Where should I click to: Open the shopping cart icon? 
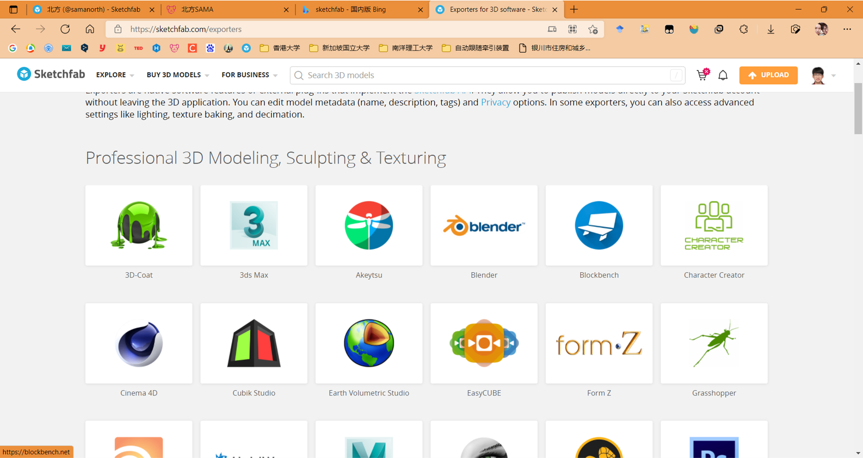(702, 75)
